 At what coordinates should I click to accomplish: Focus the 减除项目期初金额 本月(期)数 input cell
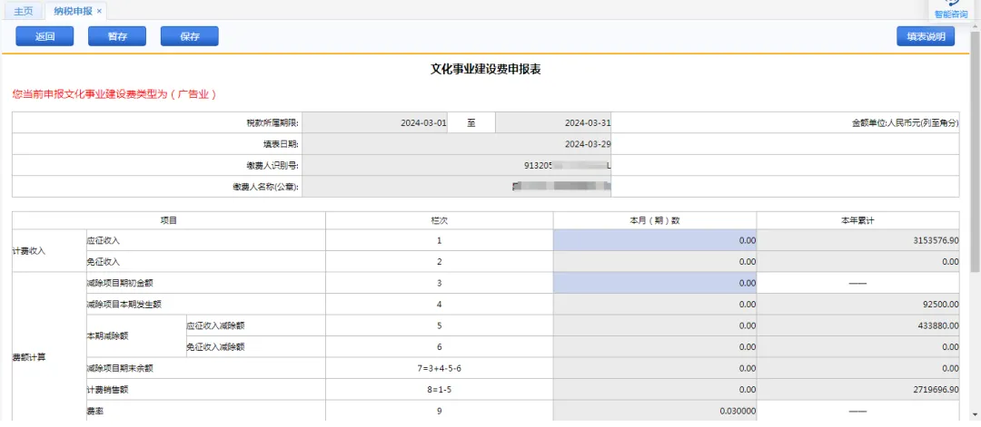click(x=654, y=283)
